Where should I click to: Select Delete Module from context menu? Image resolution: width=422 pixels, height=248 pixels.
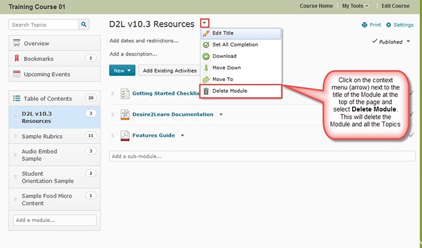pyautogui.click(x=230, y=91)
